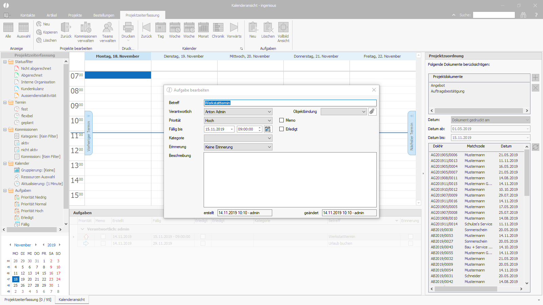
Task: Click Kopieren in Projekte bearbeiten
Action: (x=47, y=32)
